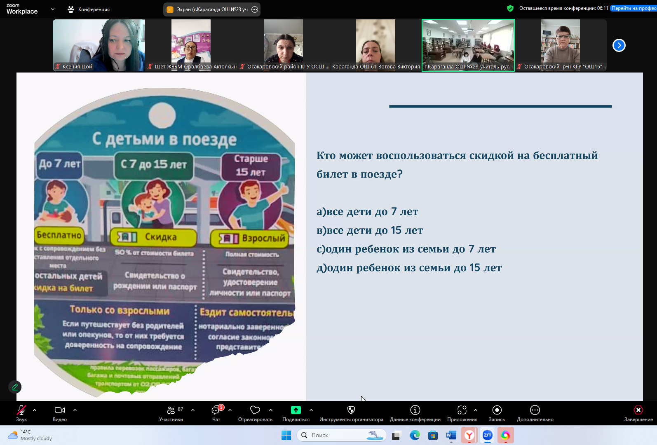Screen dimensions: 657x445
Task: Select Ксения Цой video thumbnail
Action: pos(99,45)
